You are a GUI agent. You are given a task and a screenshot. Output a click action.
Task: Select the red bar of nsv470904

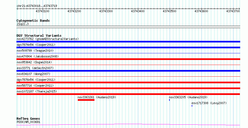(128, 59)
